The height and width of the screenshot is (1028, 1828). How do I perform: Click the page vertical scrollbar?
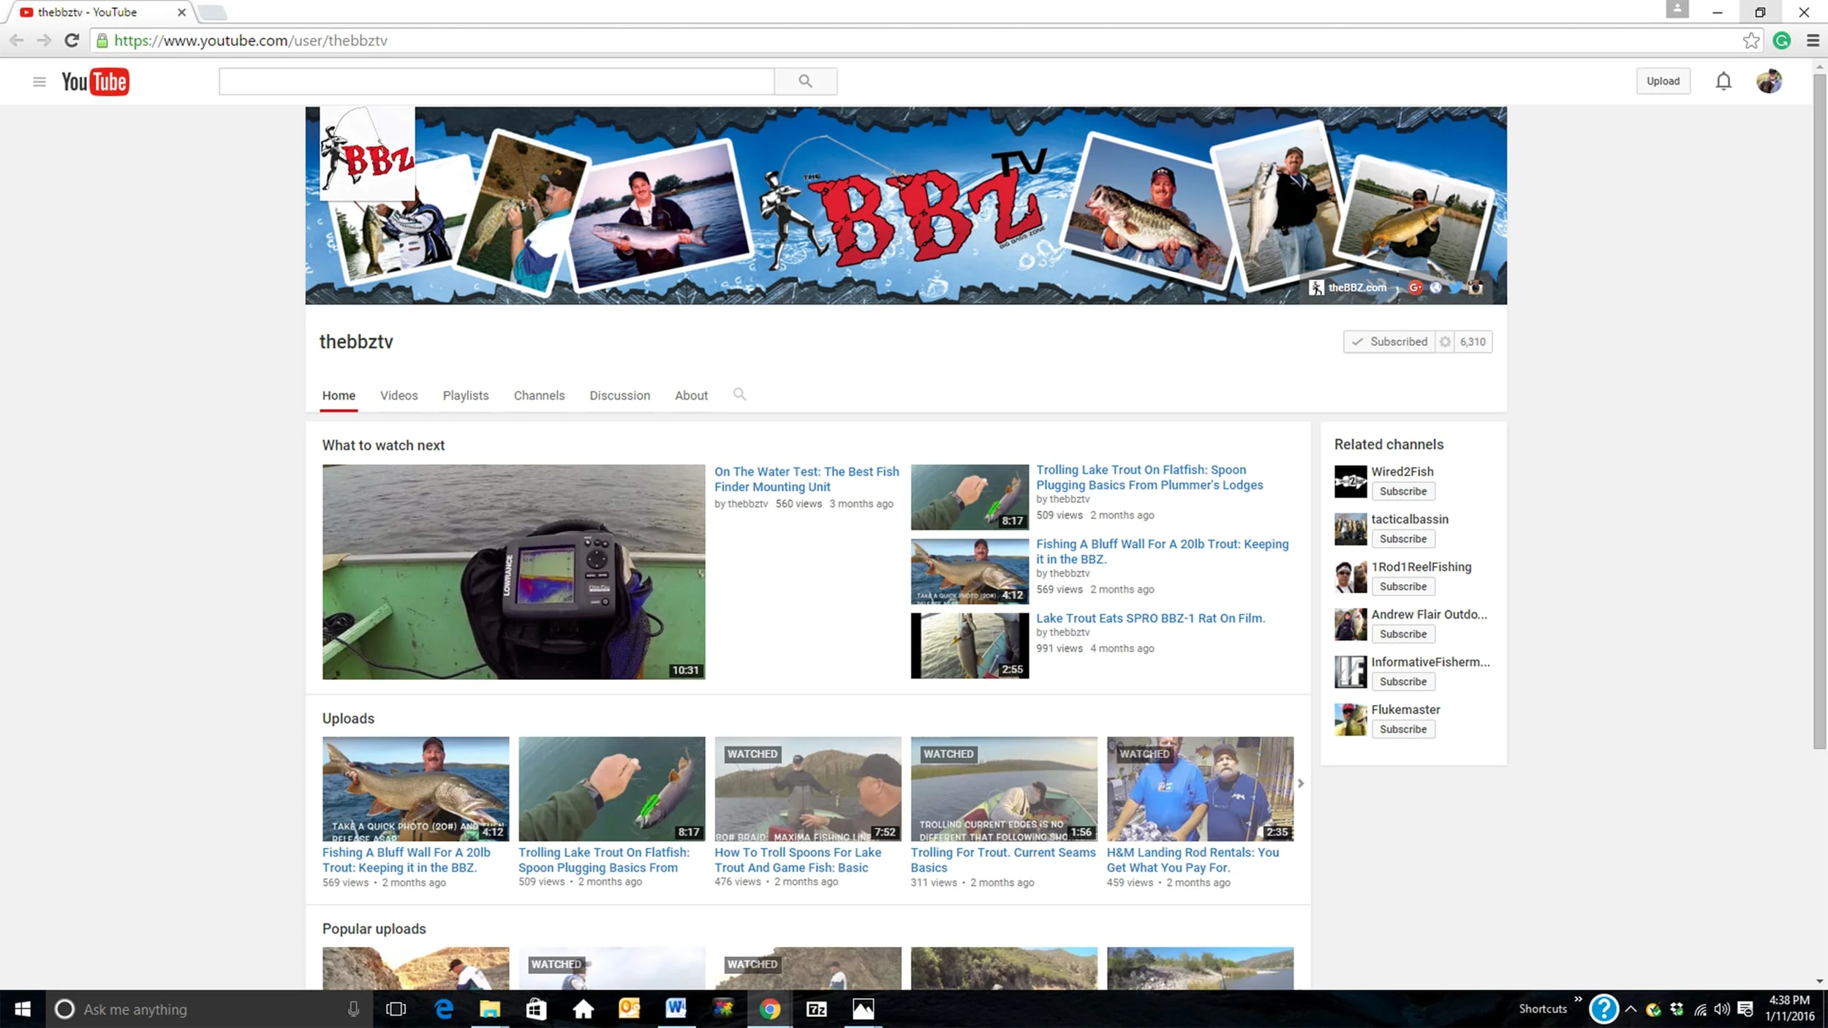tap(1819, 411)
